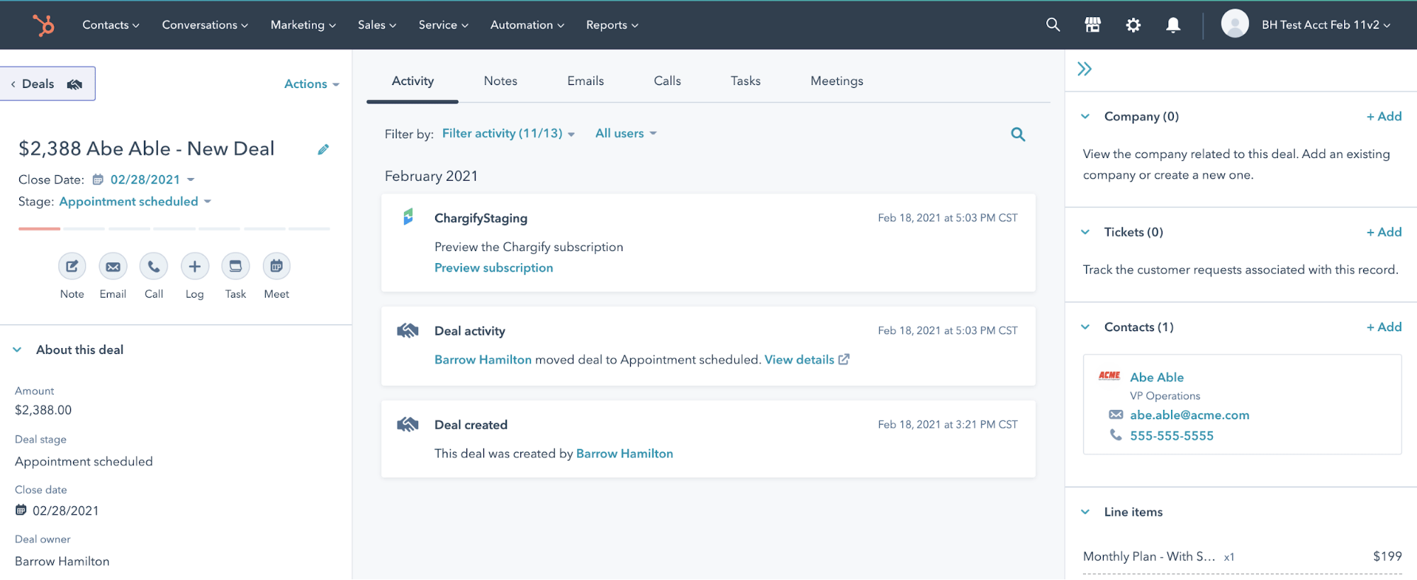Search the activity timeline
Screen dimensions: 1417x580
[x=1018, y=134]
